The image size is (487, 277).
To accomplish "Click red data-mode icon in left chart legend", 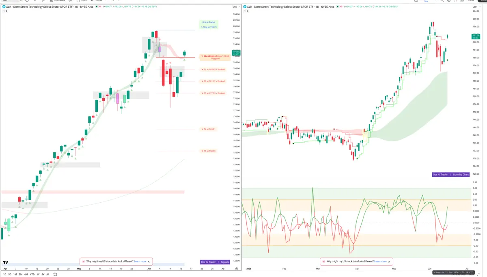I will click(100, 7).
